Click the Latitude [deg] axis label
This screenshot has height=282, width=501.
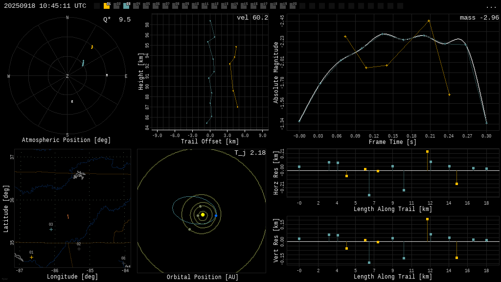[x=6, y=209]
